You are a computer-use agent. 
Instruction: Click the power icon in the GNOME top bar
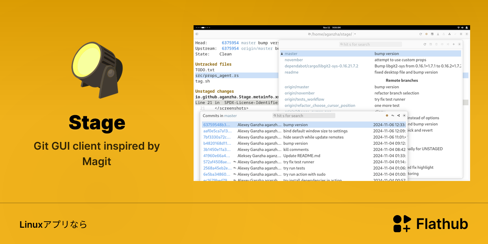tap(466, 28)
